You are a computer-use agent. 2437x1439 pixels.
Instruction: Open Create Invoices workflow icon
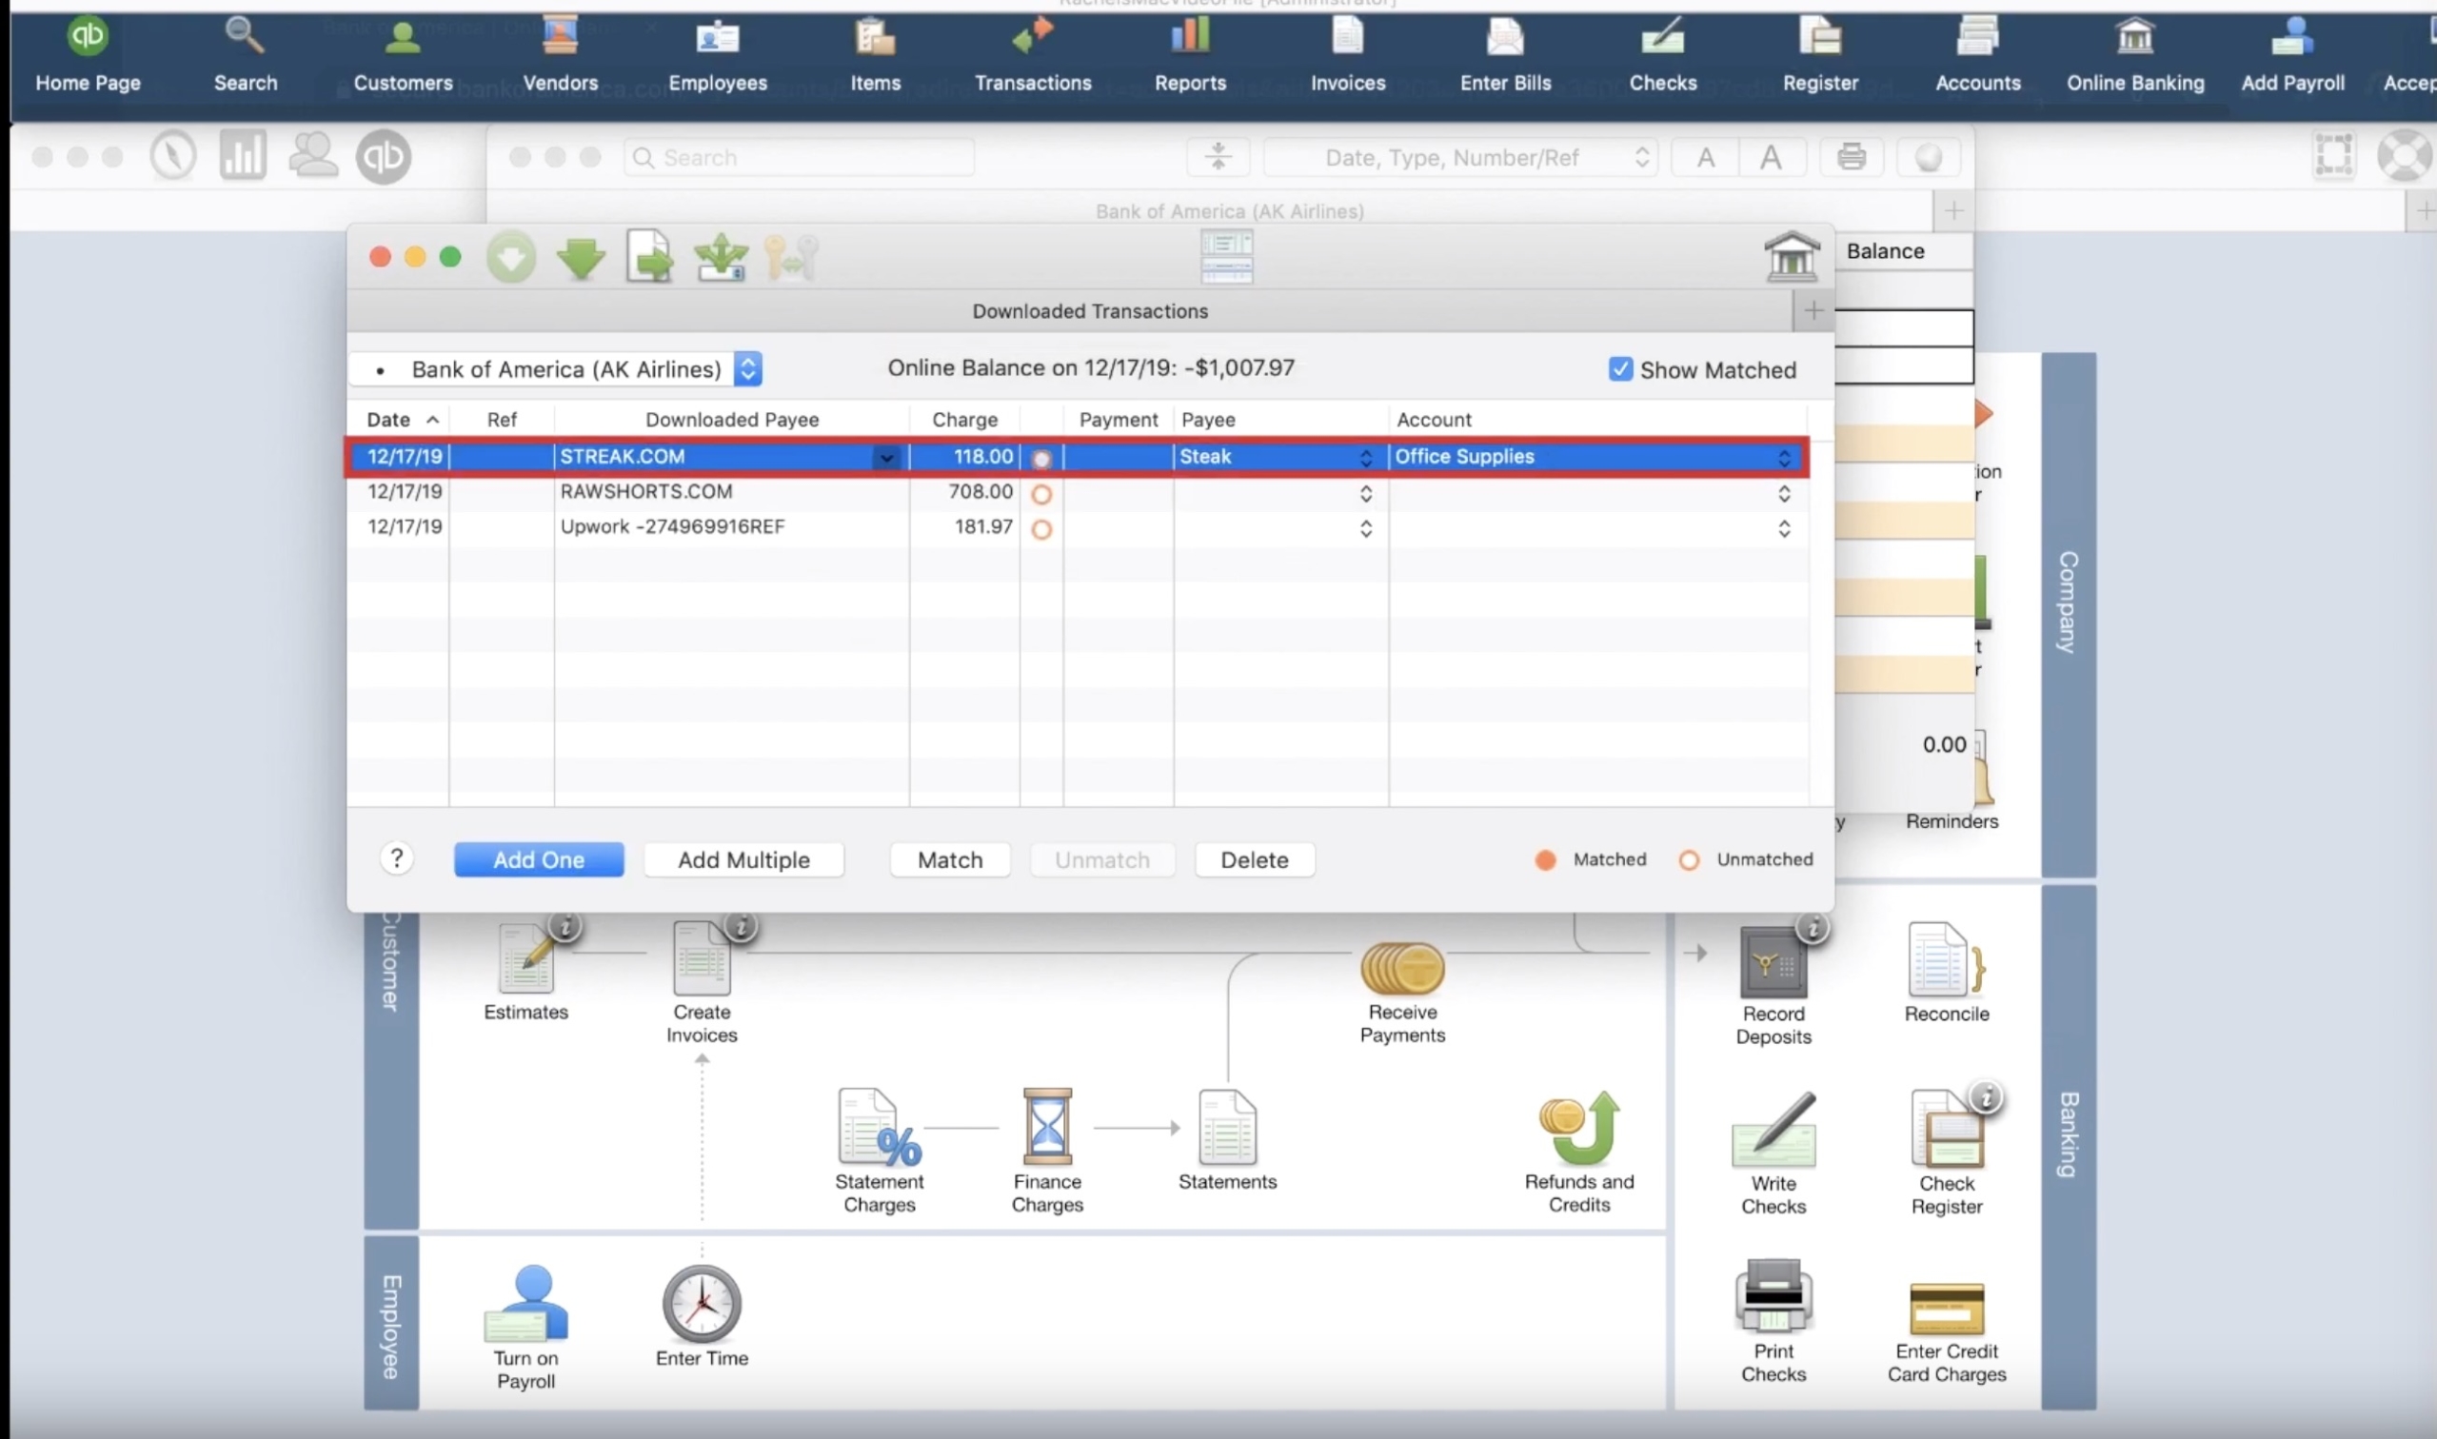coord(702,981)
